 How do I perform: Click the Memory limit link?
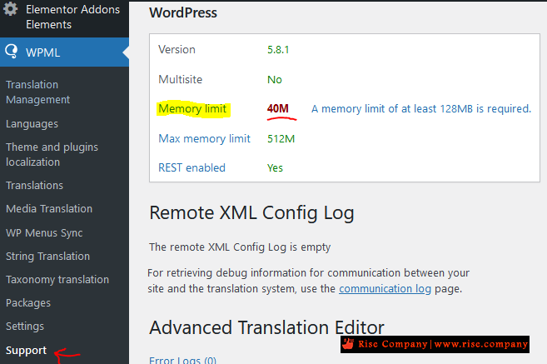[x=192, y=109]
